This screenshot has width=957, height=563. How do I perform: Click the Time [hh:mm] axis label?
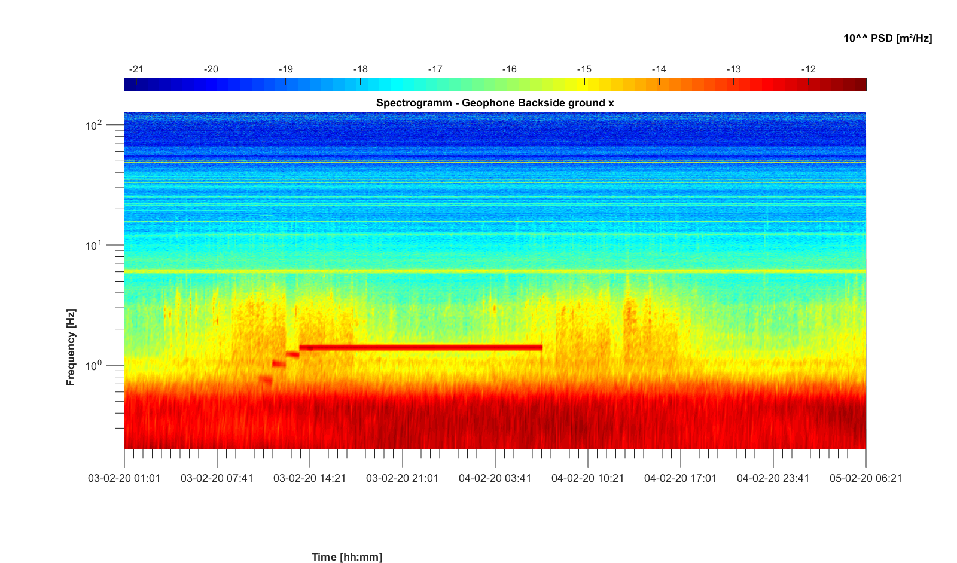(x=347, y=557)
